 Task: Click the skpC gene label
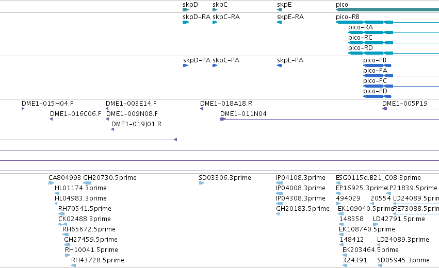coord(220,5)
